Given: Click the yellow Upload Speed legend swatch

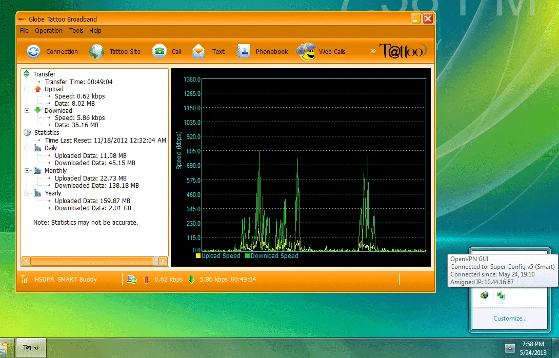Looking at the screenshot, I should coord(198,255).
